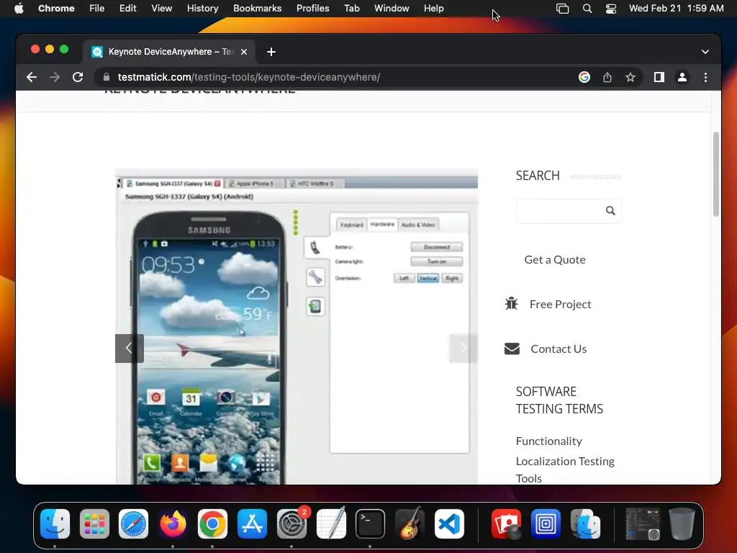Bookmark this page with the star
737x553 pixels.
630,77
